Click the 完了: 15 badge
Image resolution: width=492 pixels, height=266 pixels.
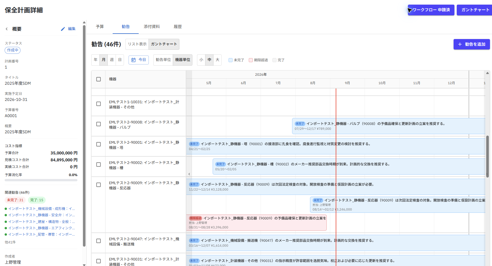(37, 200)
